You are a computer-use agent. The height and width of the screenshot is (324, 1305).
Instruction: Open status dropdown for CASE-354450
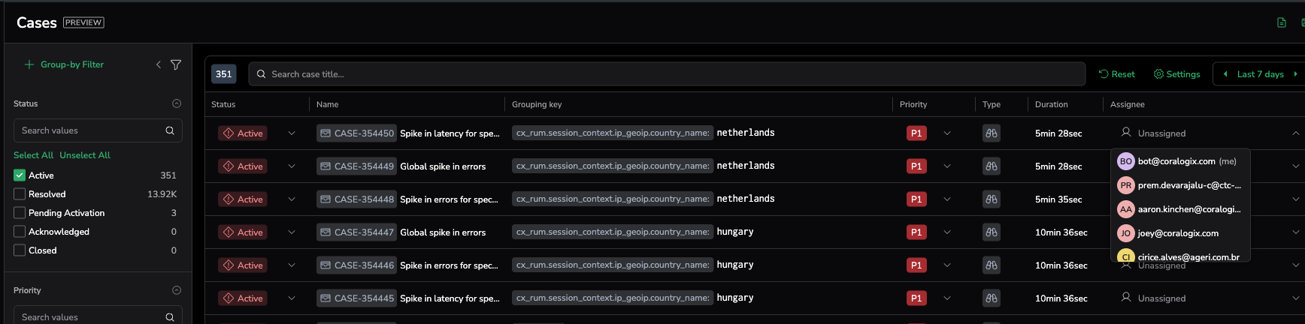pyautogui.click(x=292, y=133)
